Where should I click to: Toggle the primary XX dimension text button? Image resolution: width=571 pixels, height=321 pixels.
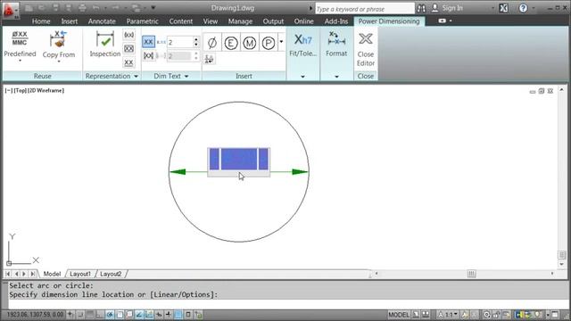[x=148, y=42]
